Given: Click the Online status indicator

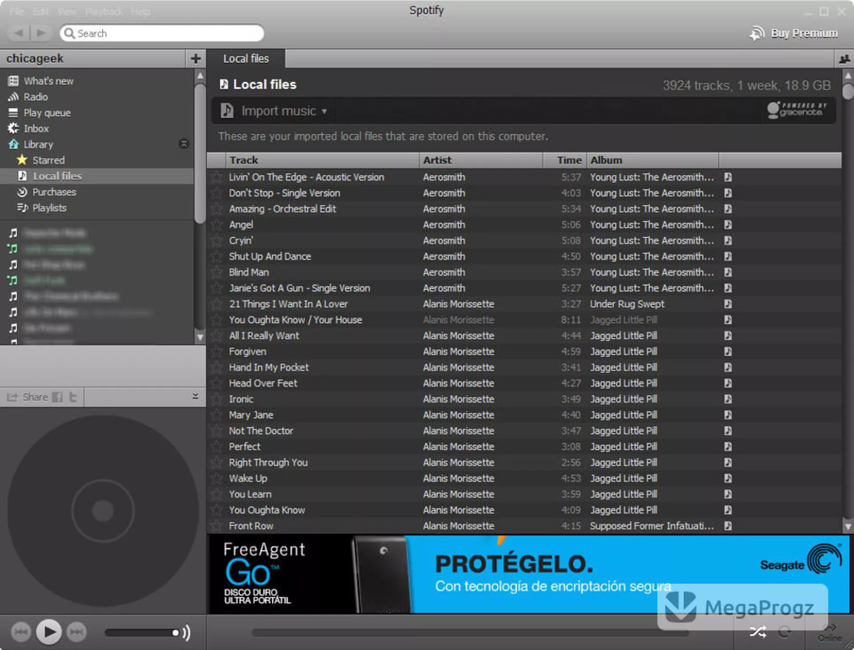Looking at the screenshot, I should pos(830,633).
